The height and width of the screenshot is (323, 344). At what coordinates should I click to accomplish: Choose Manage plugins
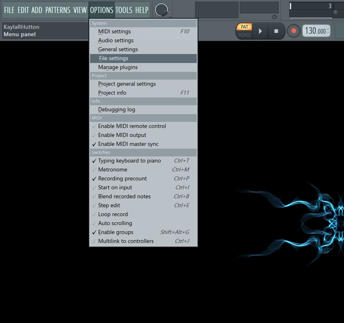[x=118, y=67]
